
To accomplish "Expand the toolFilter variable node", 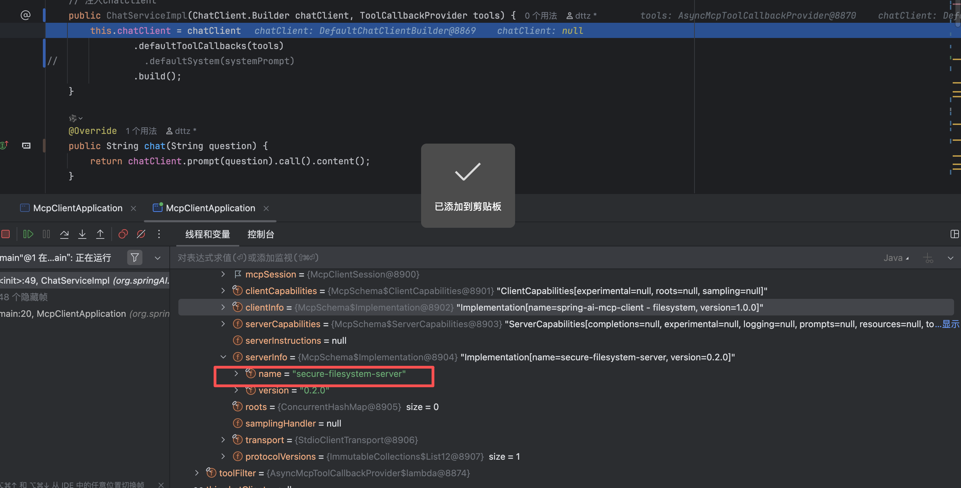I will point(197,473).
